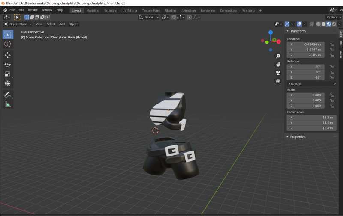
Task: Lock Location X value
Action: [x=332, y=44]
